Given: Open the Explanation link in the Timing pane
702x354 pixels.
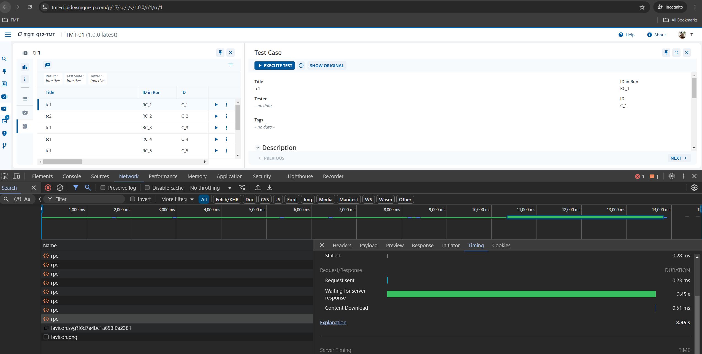Looking at the screenshot, I should (333, 322).
